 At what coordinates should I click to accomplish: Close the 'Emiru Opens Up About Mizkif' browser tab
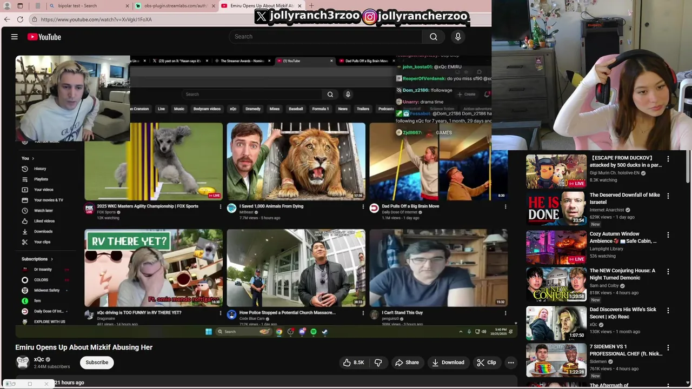pyautogui.click(x=300, y=6)
